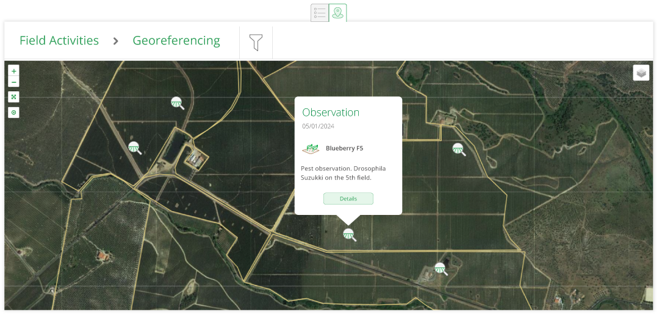Open the filter funnel icon
659x316 pixels.
(256, 43)
